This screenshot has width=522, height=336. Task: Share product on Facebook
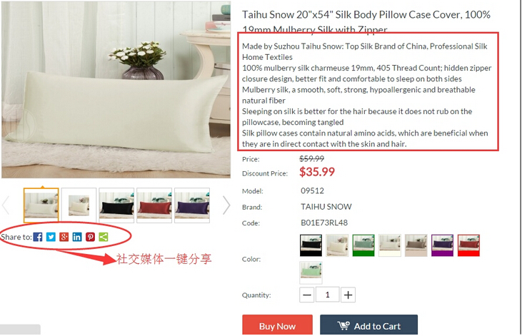[38, 237]
